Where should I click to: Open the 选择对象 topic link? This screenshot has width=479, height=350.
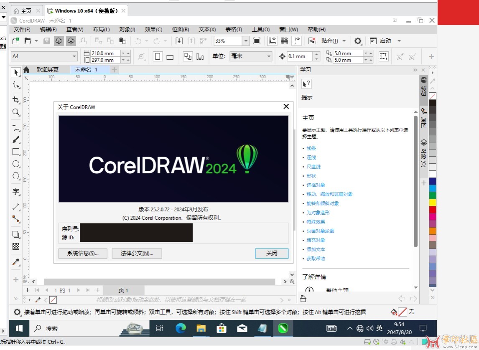pos(316,185)
